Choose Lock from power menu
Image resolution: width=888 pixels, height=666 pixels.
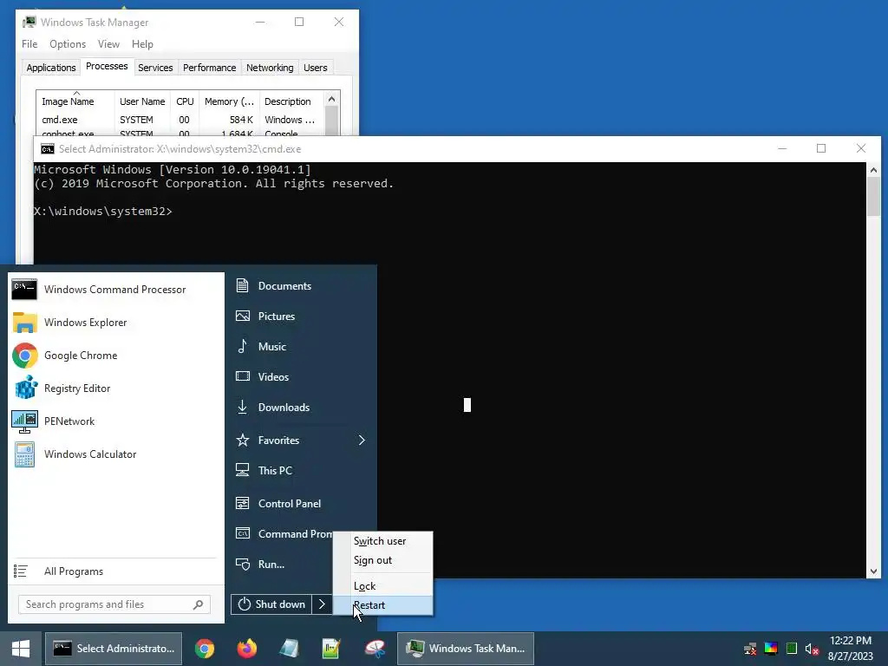[382, 586]
